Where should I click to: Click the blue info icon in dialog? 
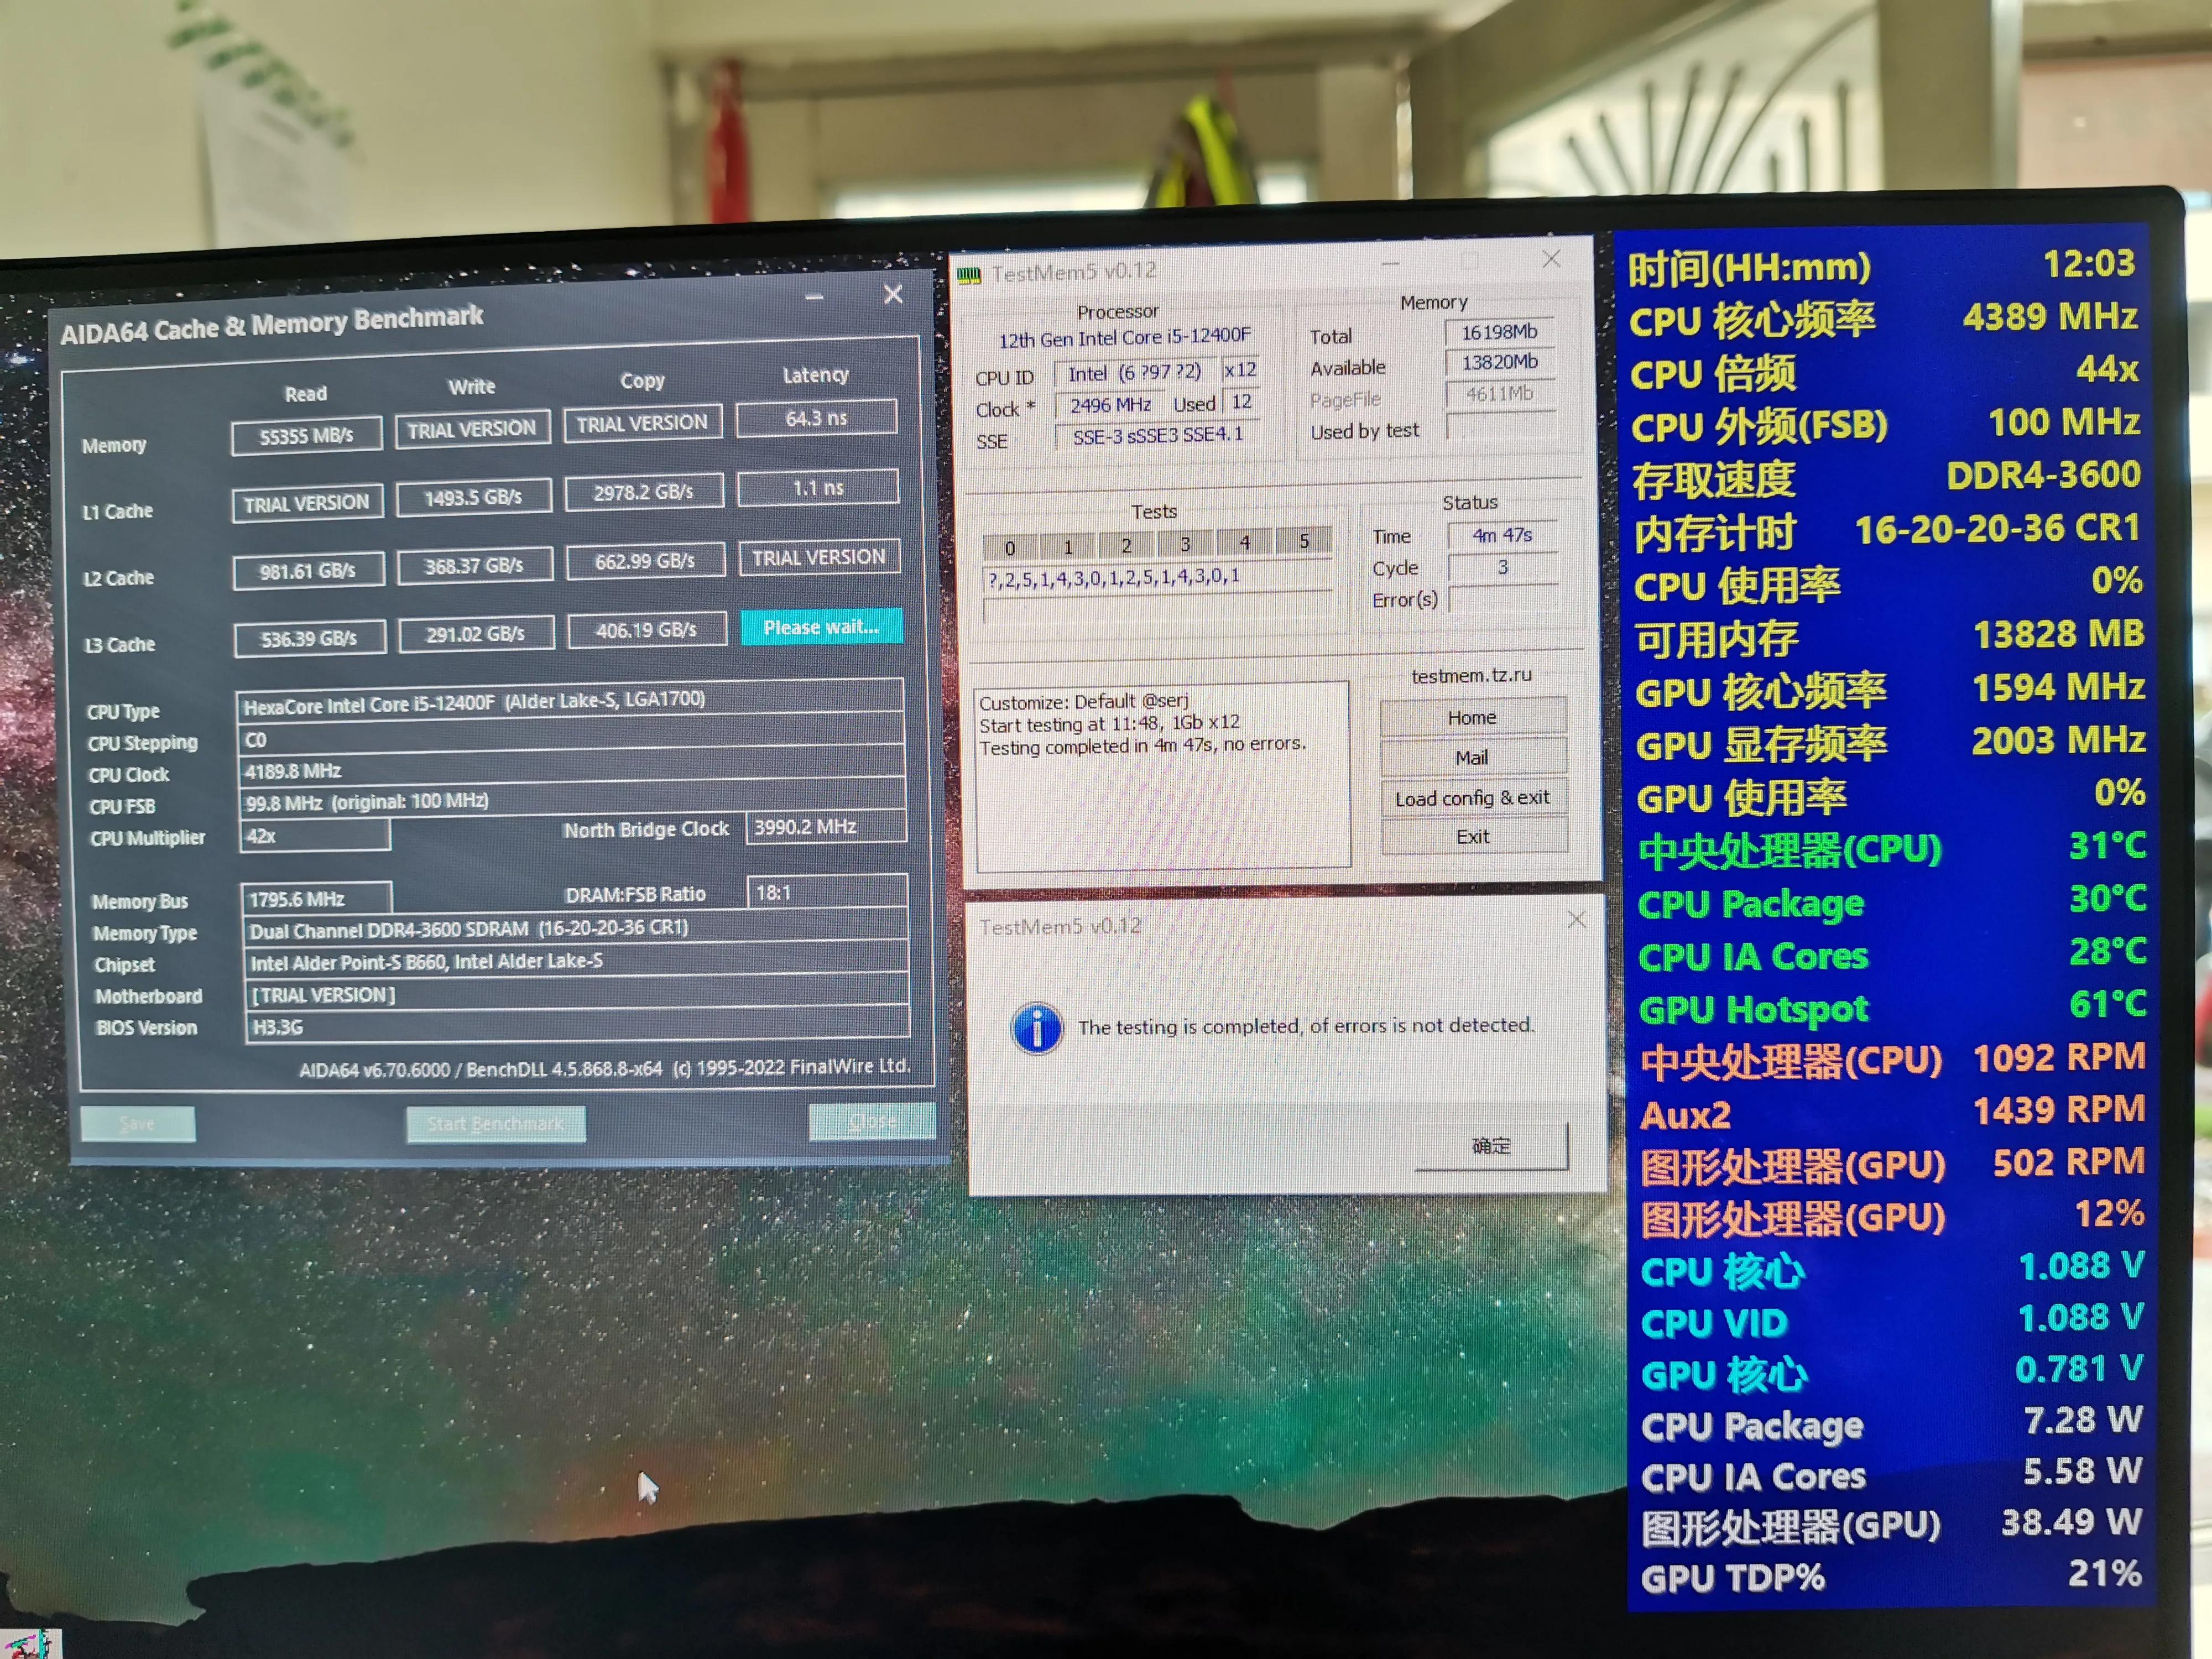click(1037, 1028)
